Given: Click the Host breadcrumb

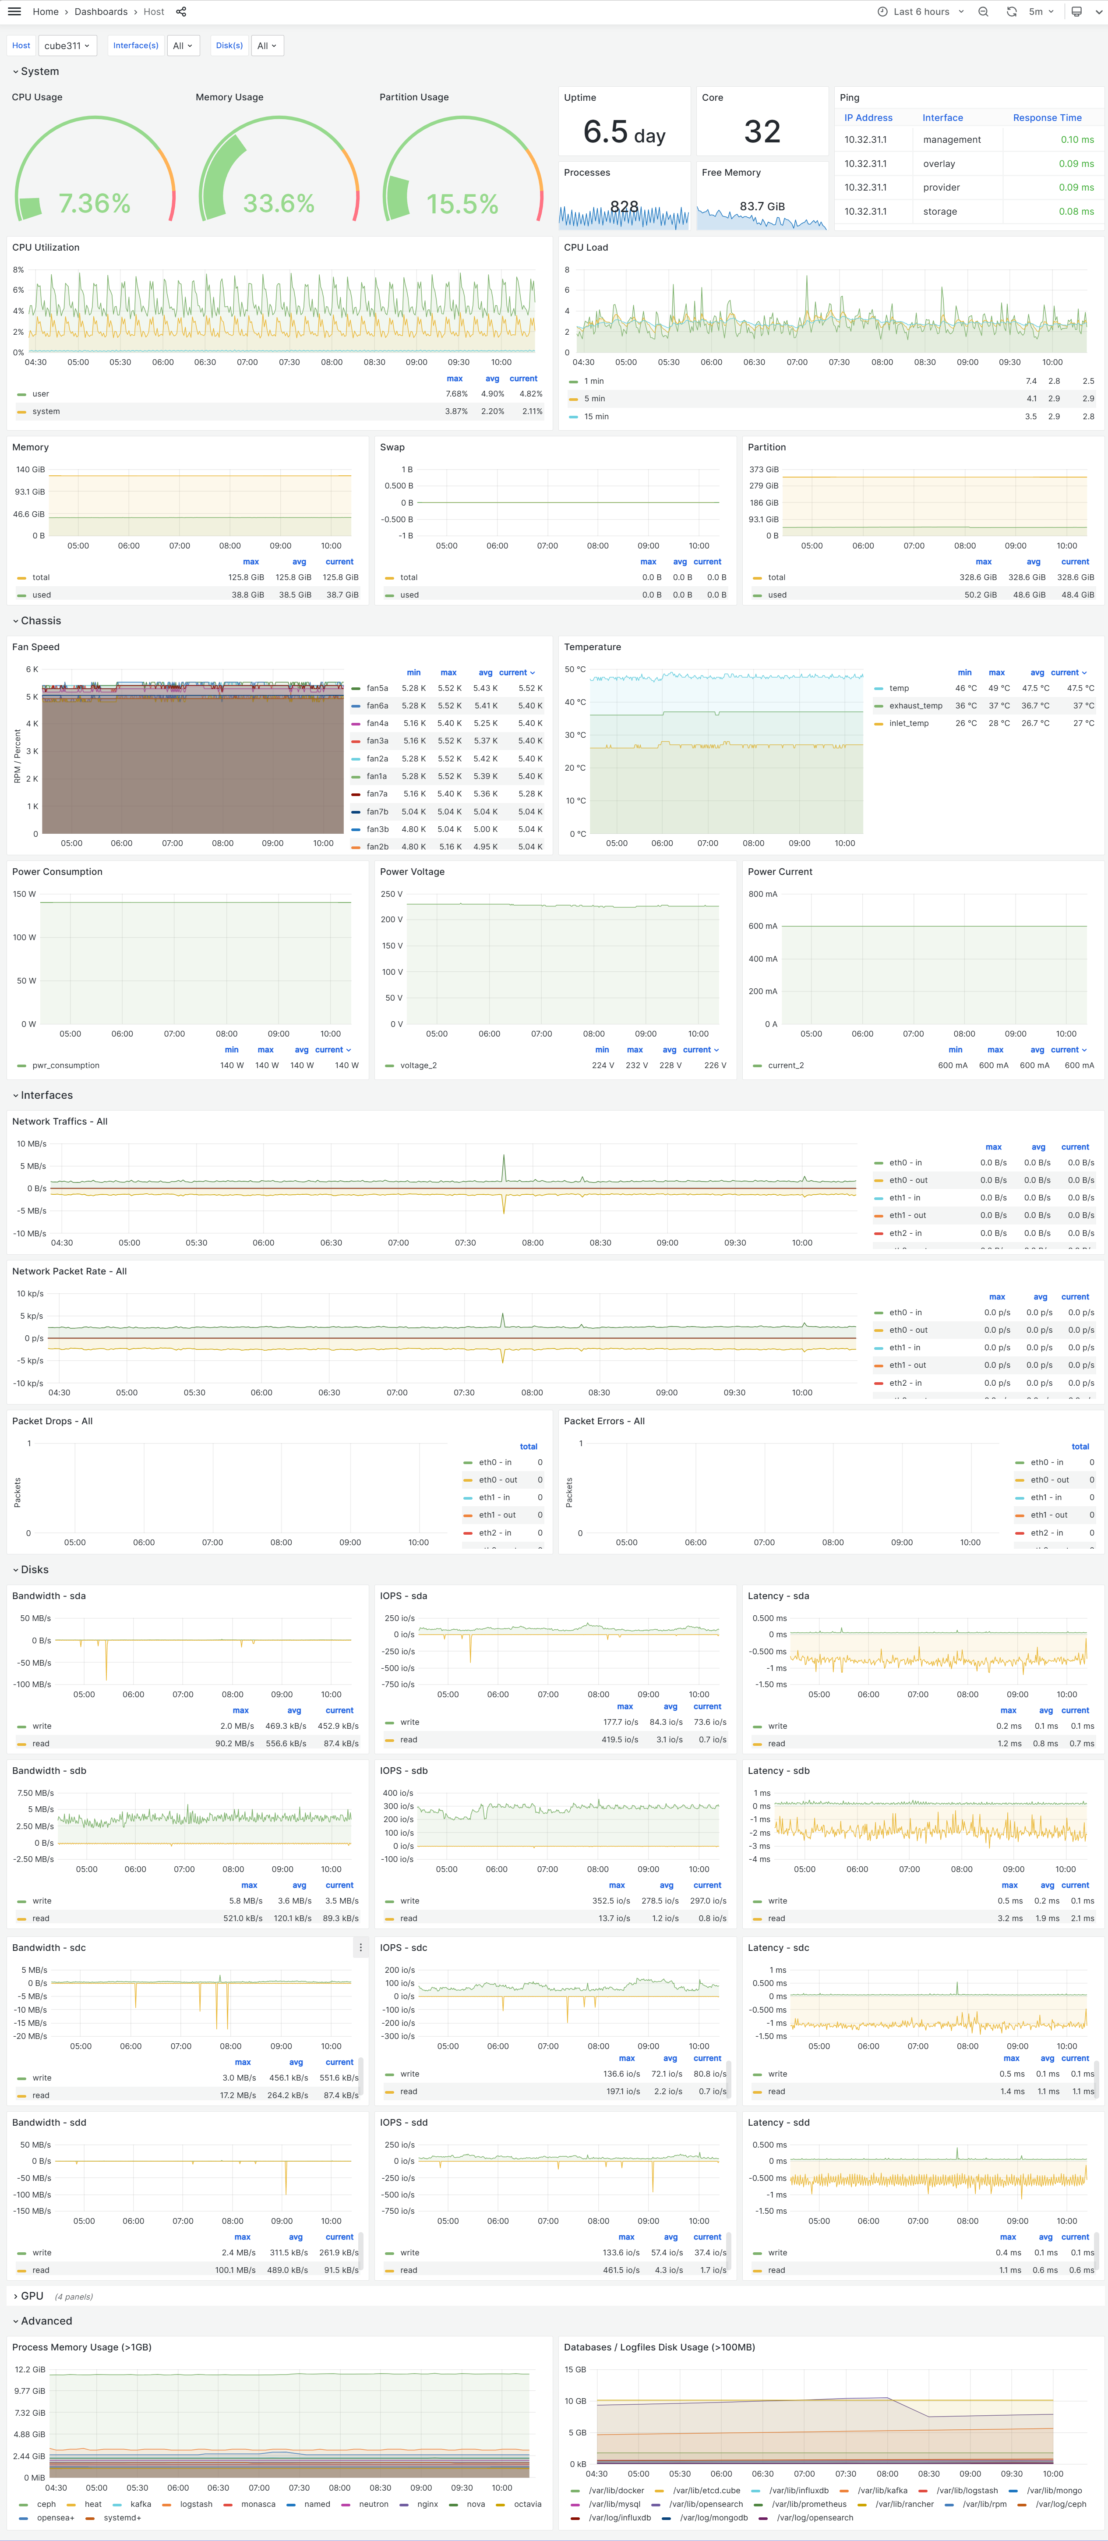Looking at the screenshot, I should (154, 12).
